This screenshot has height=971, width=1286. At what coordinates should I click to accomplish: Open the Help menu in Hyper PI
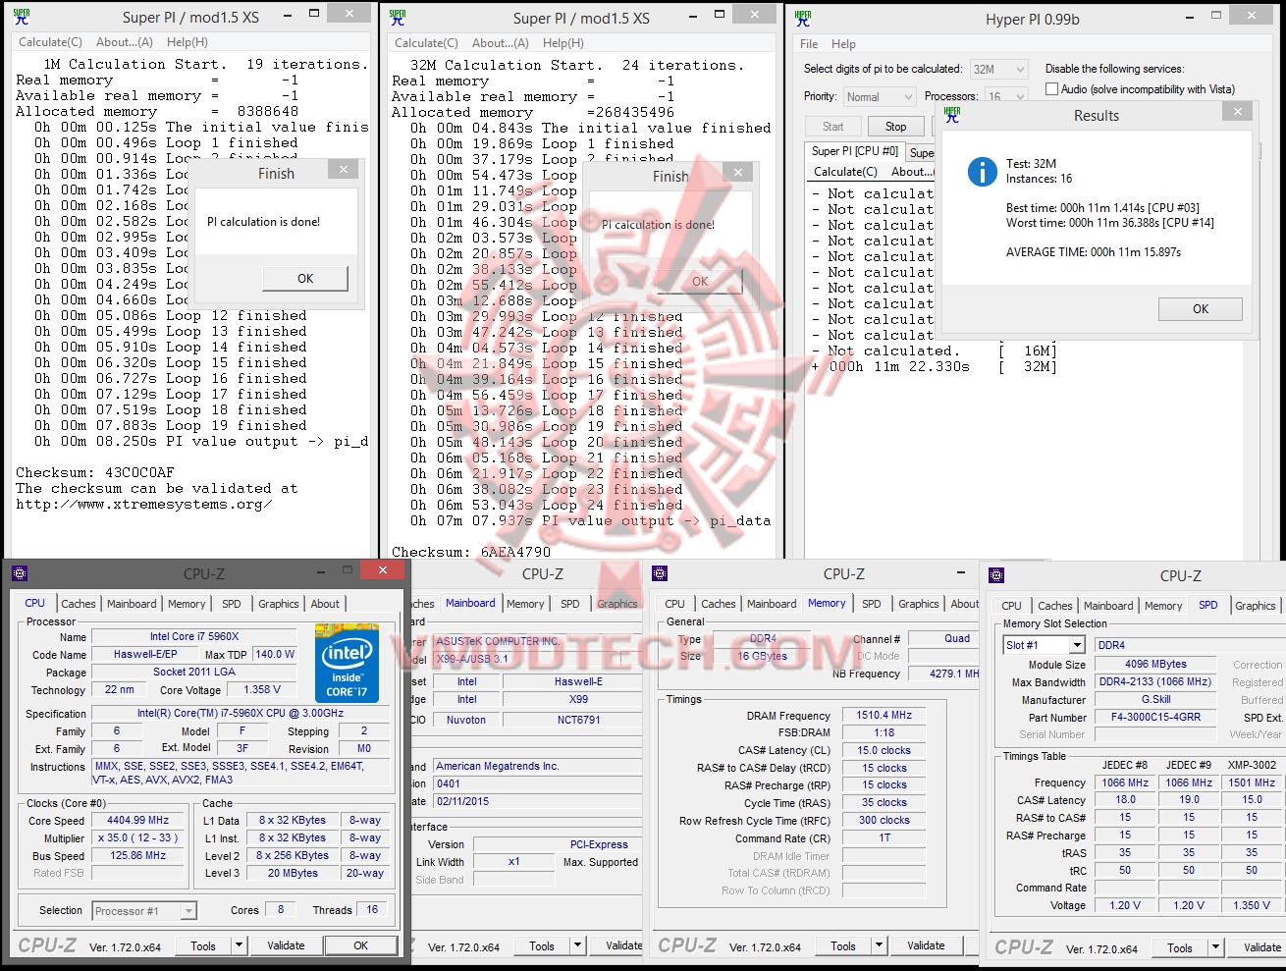[x=843, y=44]
